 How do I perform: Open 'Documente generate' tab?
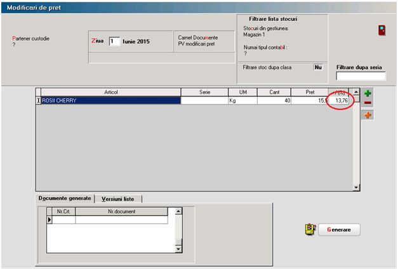65,198
